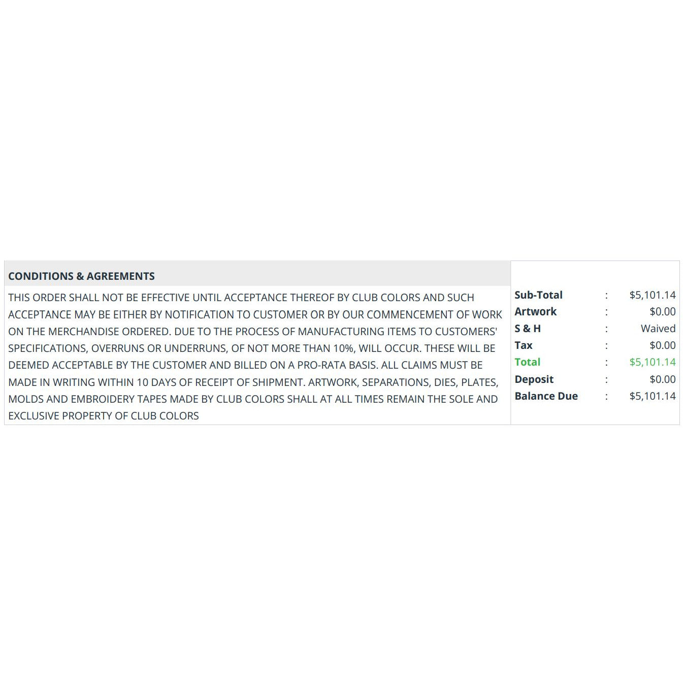Image resolution: width=683 pixels, height=683 pixels.
Task: Click the Tax label
Action: [x=524, y=345]
